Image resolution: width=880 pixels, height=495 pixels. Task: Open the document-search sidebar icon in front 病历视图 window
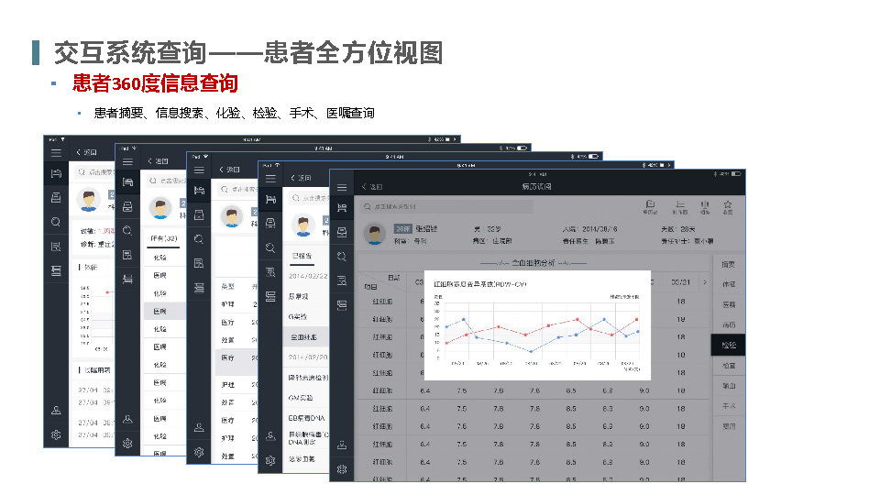[x=342, y=280]
